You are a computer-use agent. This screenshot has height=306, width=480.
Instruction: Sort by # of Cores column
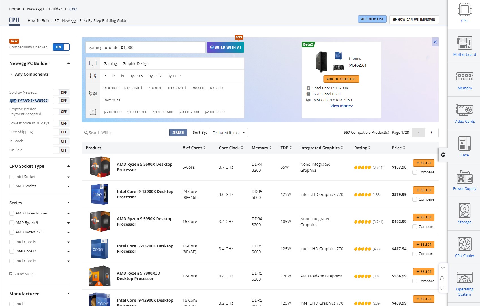pos(194,148)
